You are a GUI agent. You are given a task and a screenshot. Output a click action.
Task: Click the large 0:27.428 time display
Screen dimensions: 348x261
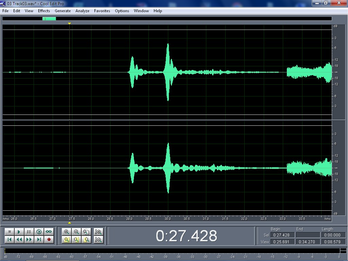(187, 236)
